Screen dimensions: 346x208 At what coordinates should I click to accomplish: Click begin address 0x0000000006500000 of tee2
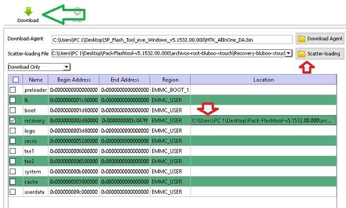(74, 162)
